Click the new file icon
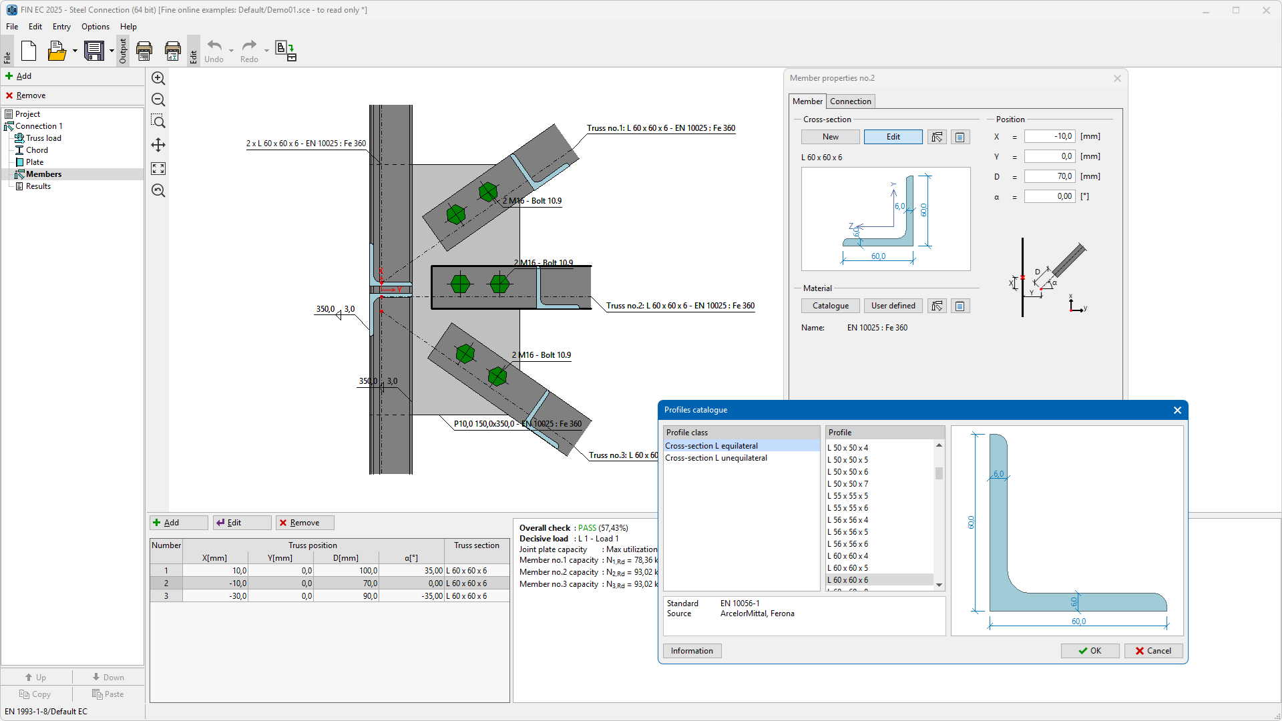The width and height of the screenshot is (1282, 721). tap(29, 51)
